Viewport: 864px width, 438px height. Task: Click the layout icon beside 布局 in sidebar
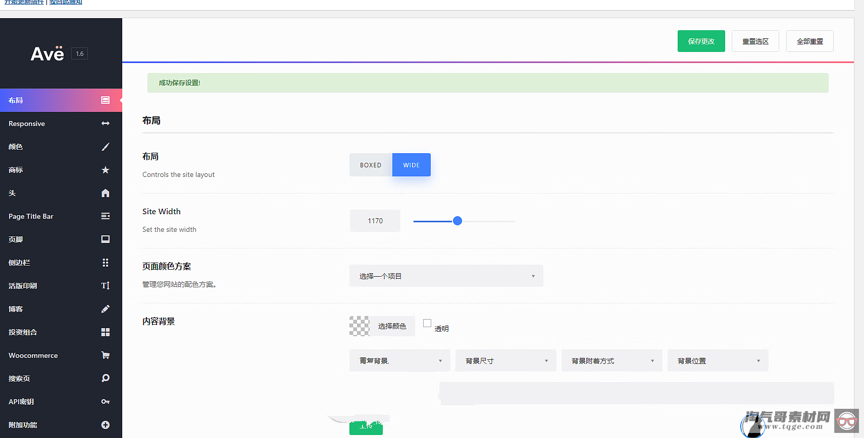pyautogui.click(x=105, y=100)
